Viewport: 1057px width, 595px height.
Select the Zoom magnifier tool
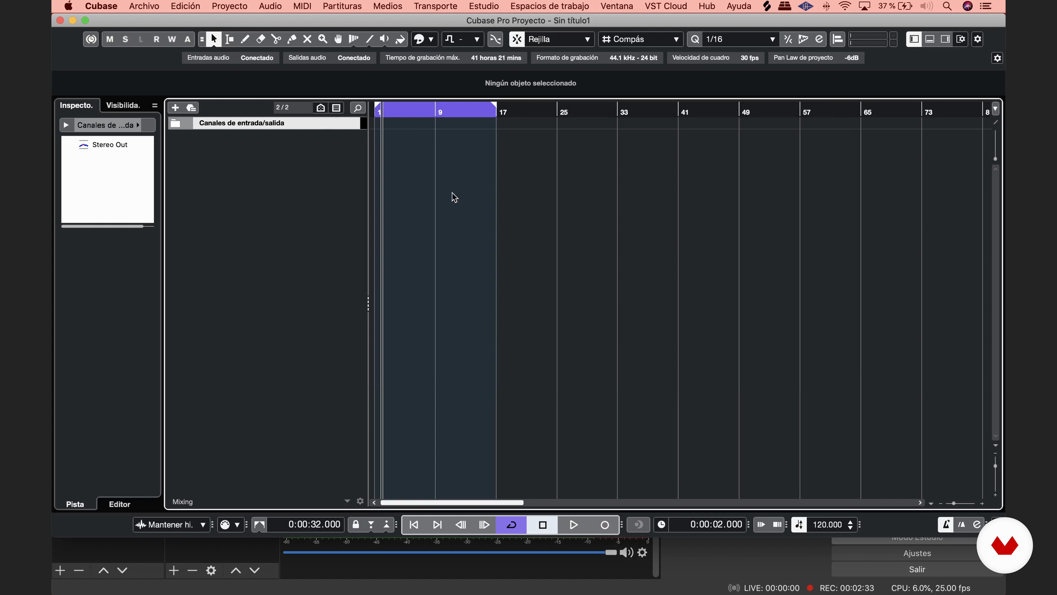pos(323,39)
